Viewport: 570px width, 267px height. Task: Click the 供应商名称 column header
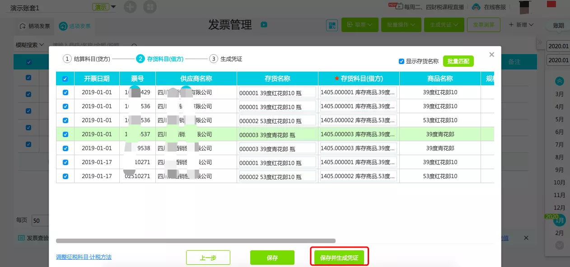[196, 78]
